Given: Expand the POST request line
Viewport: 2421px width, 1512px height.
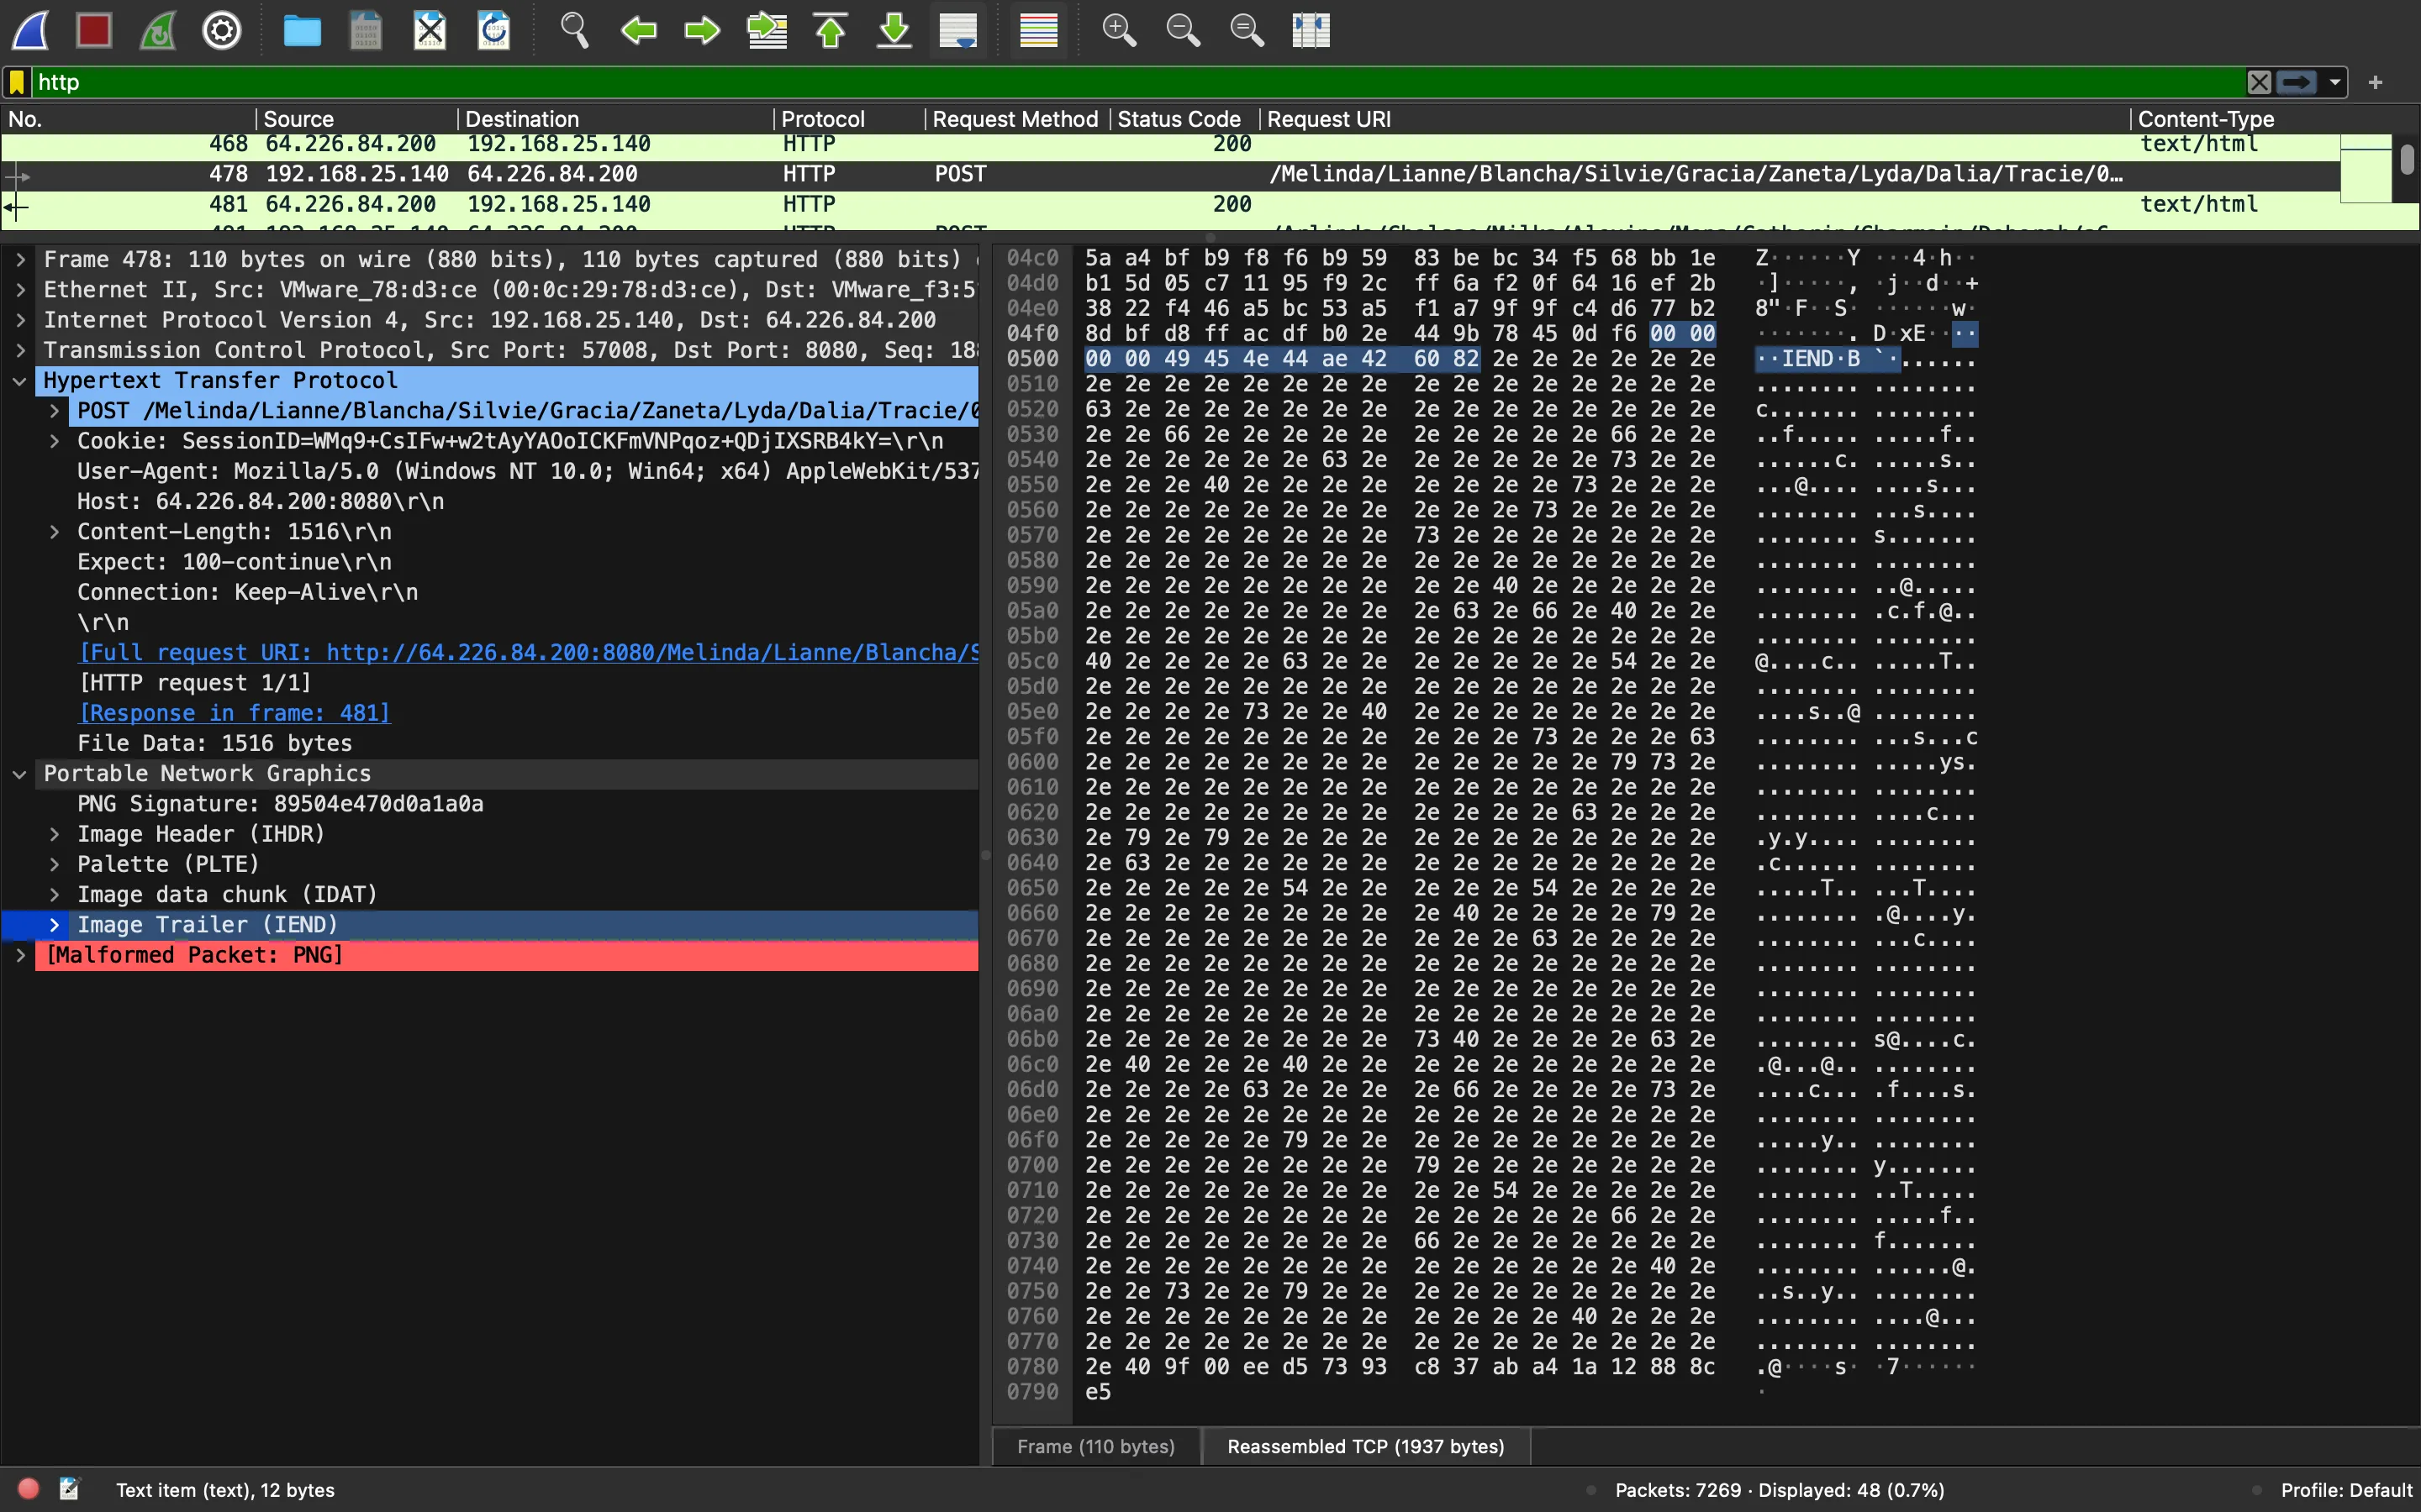Looking at the screenshot, I should pyautogui.click(x=54, y=411).
